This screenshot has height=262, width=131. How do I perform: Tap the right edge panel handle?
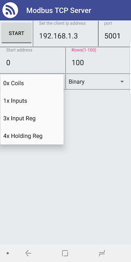click(130, 68)
